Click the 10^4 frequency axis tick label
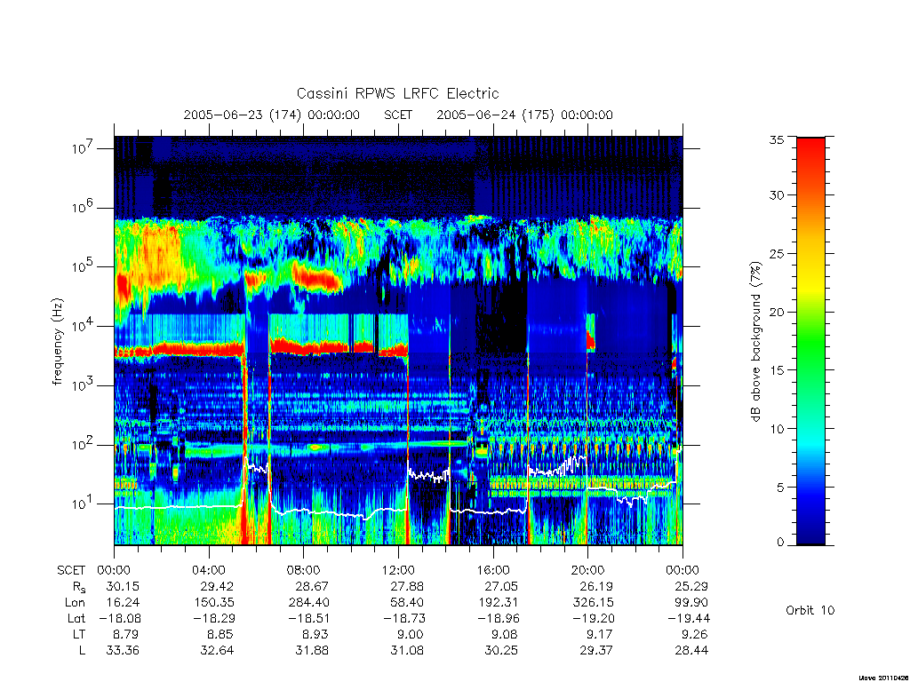Screen dimensions: 910x682 coord(83,325)
